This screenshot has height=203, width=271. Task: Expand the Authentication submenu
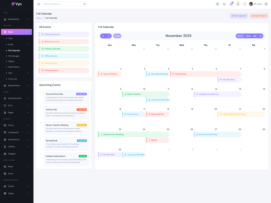point(16,98)
